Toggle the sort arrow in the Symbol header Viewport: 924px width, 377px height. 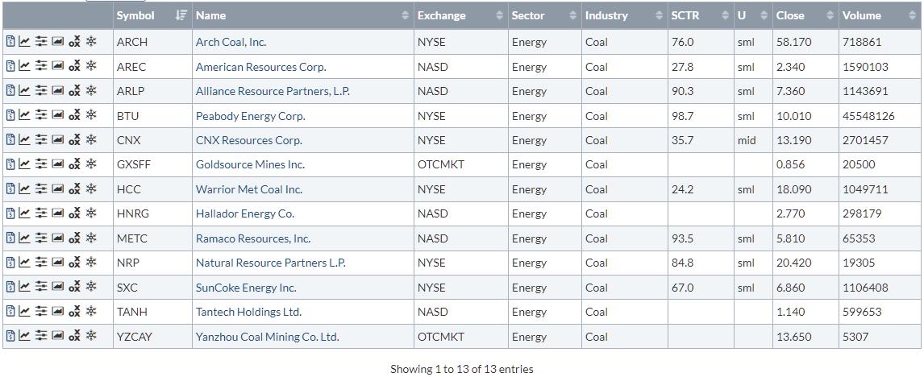pyautogui.click(x=181, y=15)
